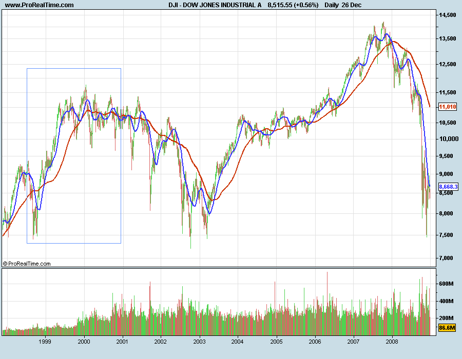Screen dimensions: 462x359
Task: Click the 2003 year label on time axis
Action: coord(199,342)
